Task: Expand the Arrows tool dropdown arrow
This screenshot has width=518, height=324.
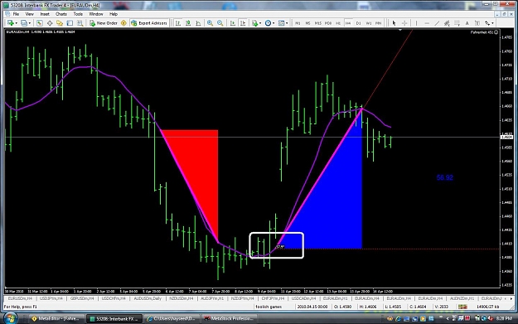Action: [x=492, y=23]
